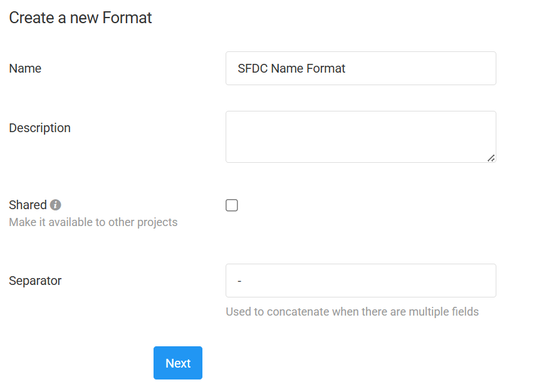This screenshot has height=387, width=559.
Task: Click the Shared info icon
Action: point(56,205)
